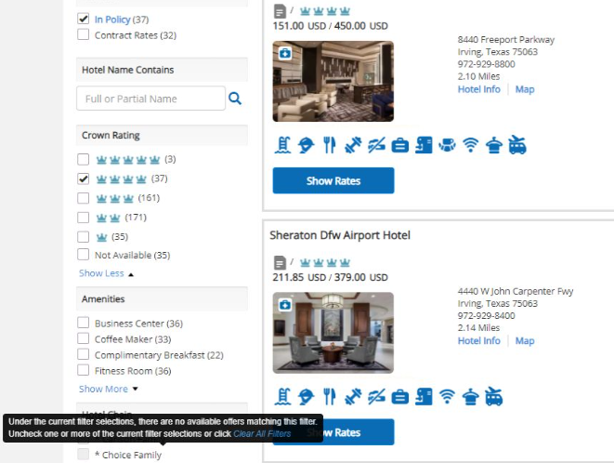Click business briefcase icon on Freeport Parkway hotel
Screen dimensions: 614x463
coord(399,146)
